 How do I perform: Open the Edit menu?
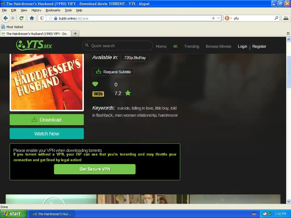click(x=14, y=10)
